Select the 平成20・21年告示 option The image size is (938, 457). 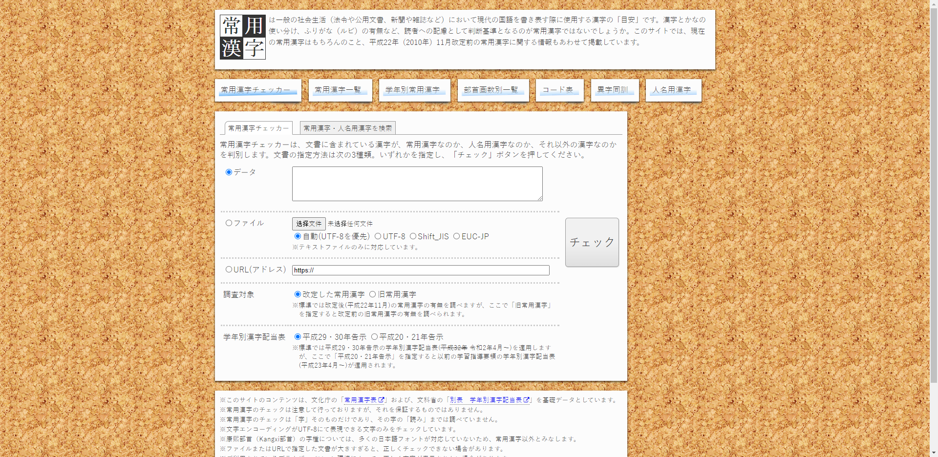click(x=374, y=337)
